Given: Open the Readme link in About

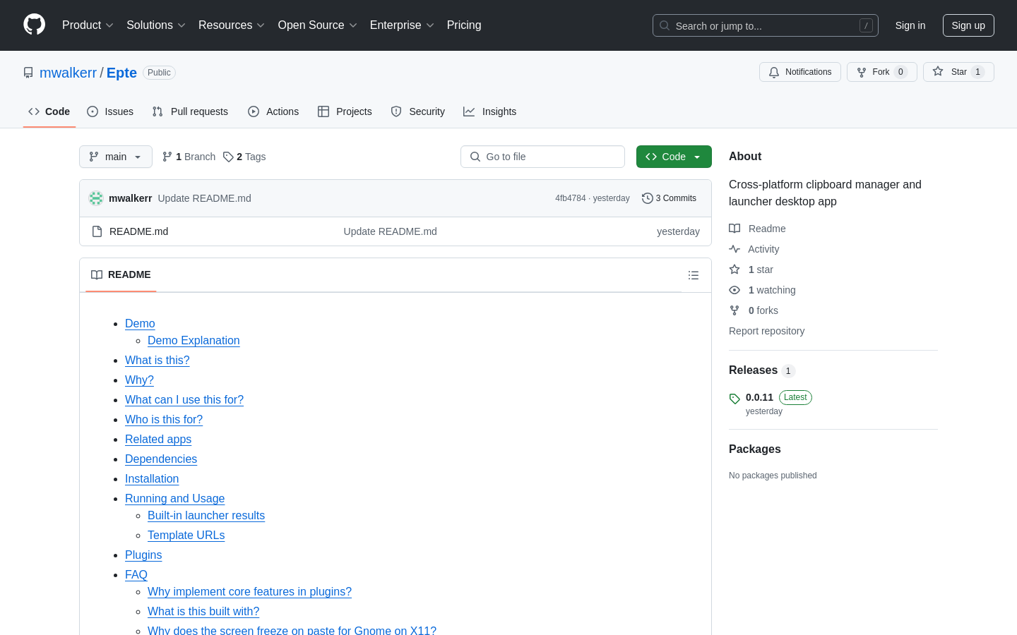Looking at the screenshot, I should click(757, 229).
